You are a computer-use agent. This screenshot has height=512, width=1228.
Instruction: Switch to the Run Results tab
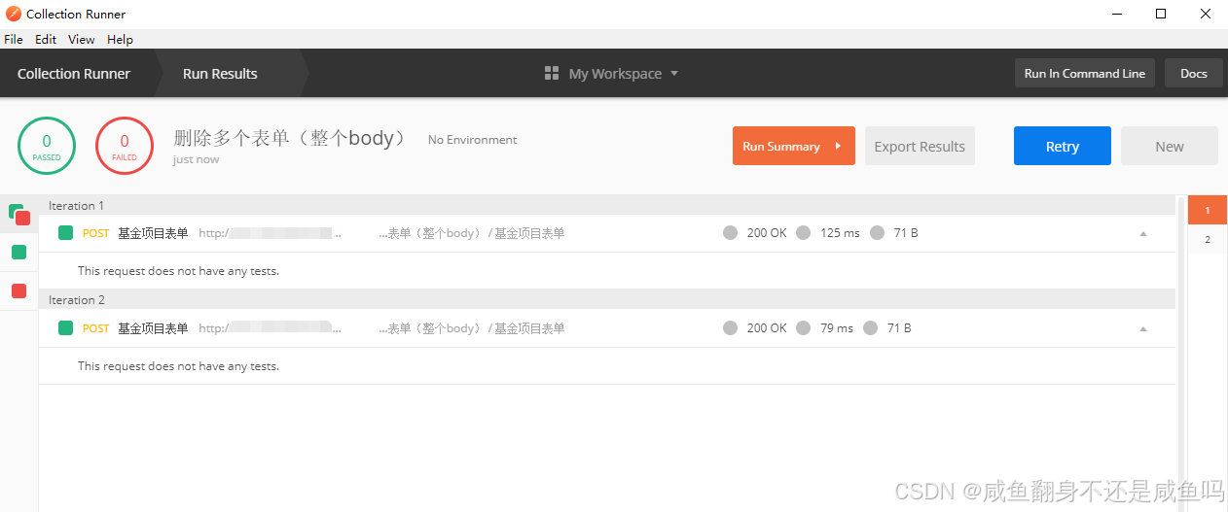pyautogui.click(x=220, y=74)
